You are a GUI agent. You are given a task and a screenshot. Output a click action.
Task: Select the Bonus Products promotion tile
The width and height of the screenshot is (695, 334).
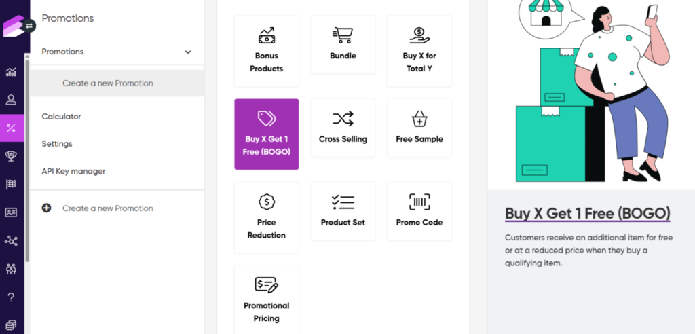[x=266, y=50]
